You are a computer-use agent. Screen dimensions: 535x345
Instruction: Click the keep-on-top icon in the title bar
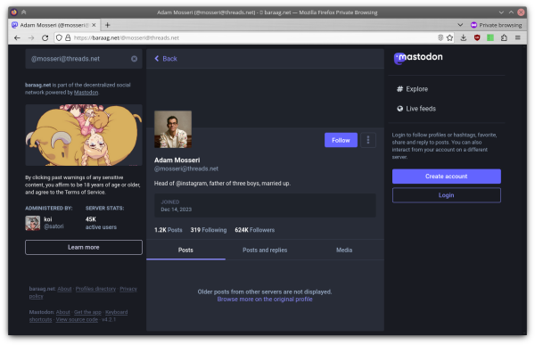point(23,12)
